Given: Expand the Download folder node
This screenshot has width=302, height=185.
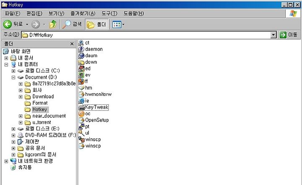Looking at the screenshot, I should 21,97.
